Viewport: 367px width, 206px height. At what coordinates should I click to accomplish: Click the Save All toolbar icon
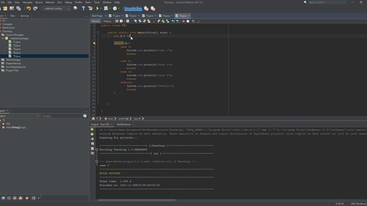(19, 9)
